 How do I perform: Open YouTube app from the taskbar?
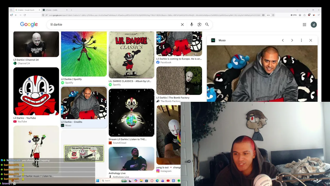(x=168, y=181)
